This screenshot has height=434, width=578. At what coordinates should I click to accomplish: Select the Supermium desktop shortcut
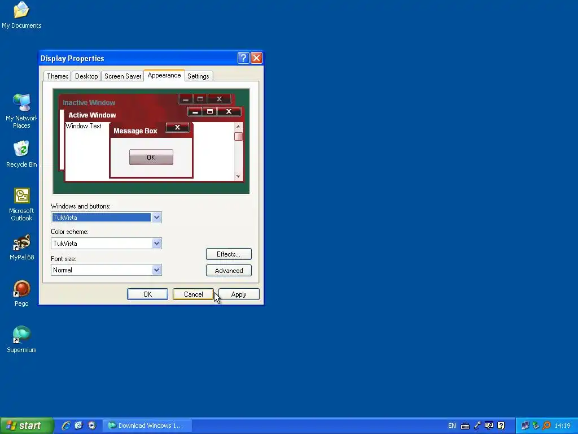[x=21, y=340]
